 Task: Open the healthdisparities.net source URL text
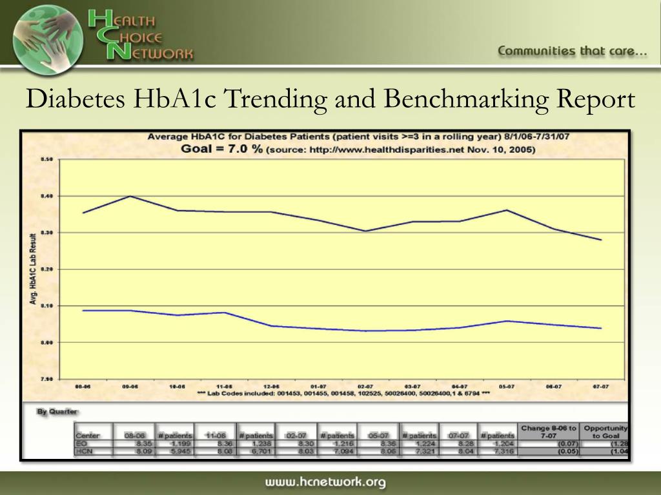coord(386,150)
